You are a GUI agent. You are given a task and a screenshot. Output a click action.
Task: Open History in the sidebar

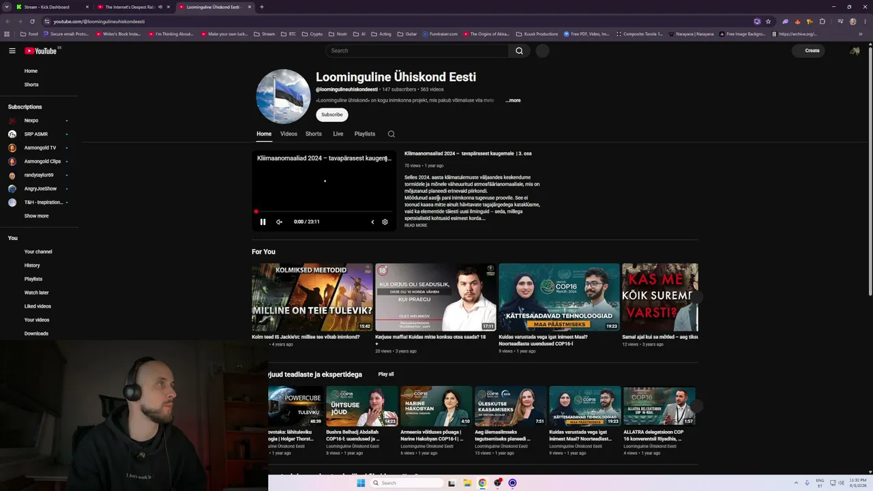[32, 265]
